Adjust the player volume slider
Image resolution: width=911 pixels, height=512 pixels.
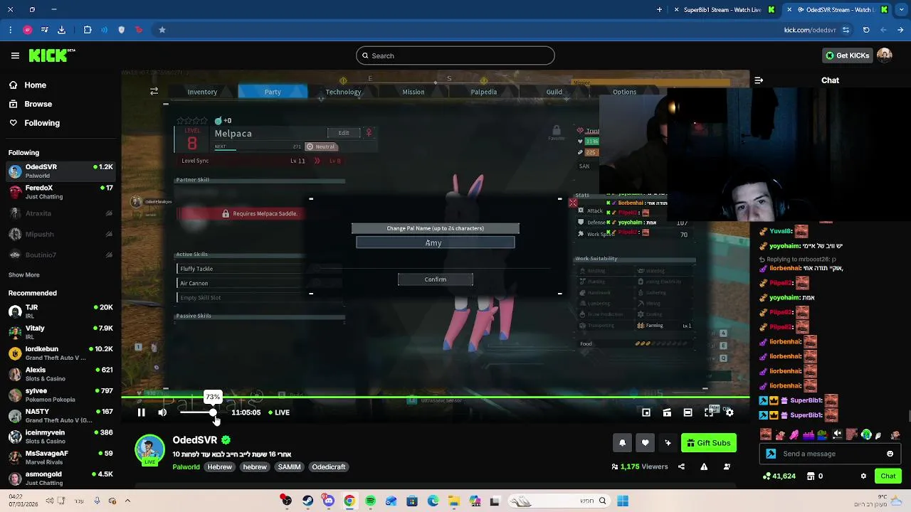tap(199, 412)
